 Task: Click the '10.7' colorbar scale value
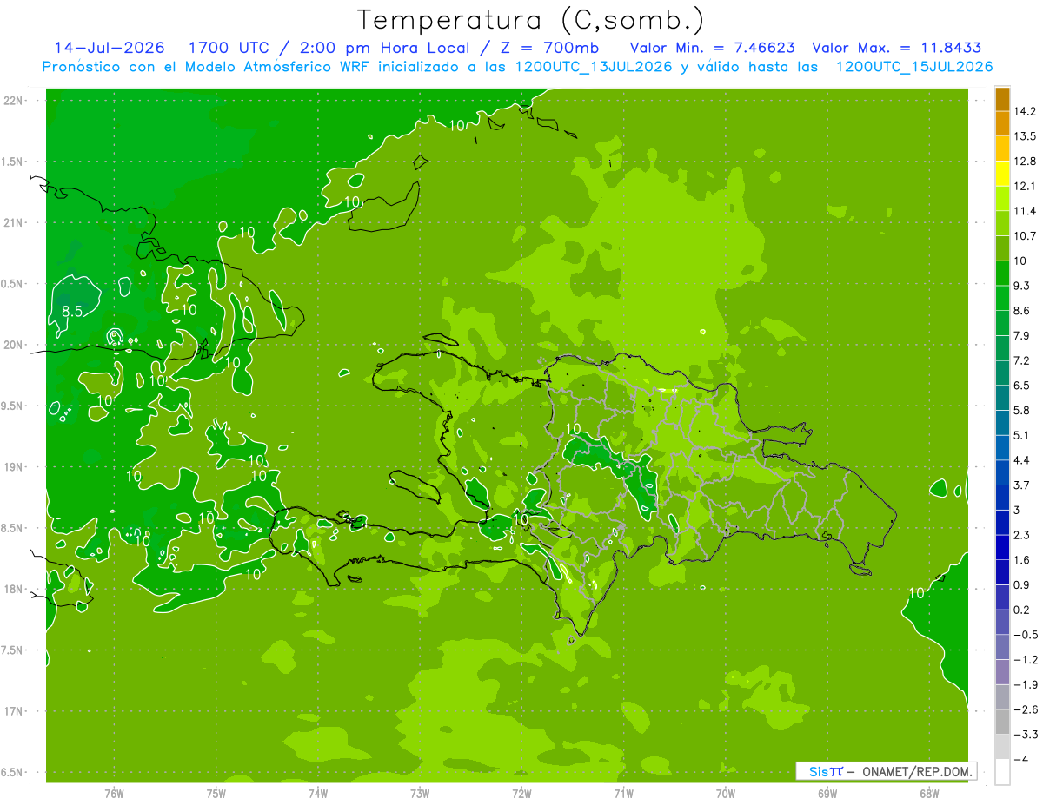click(1025, 236)
